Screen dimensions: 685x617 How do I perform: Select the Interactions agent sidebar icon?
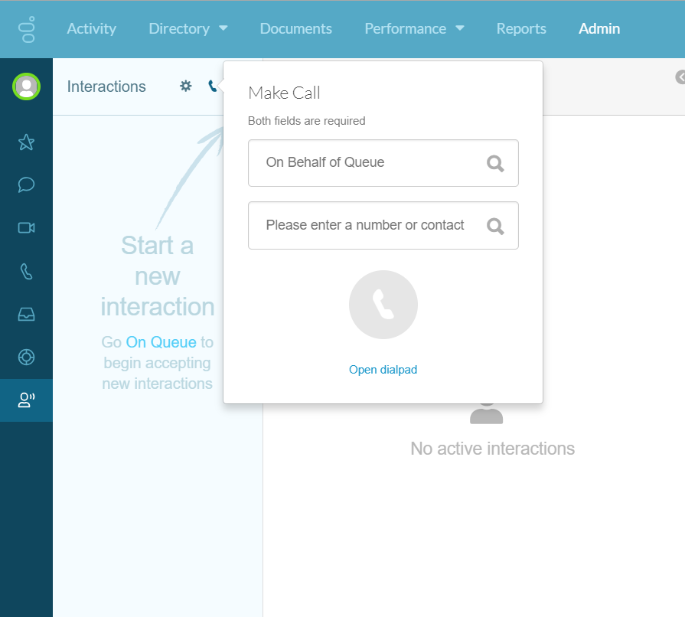(x=26, y=400)
